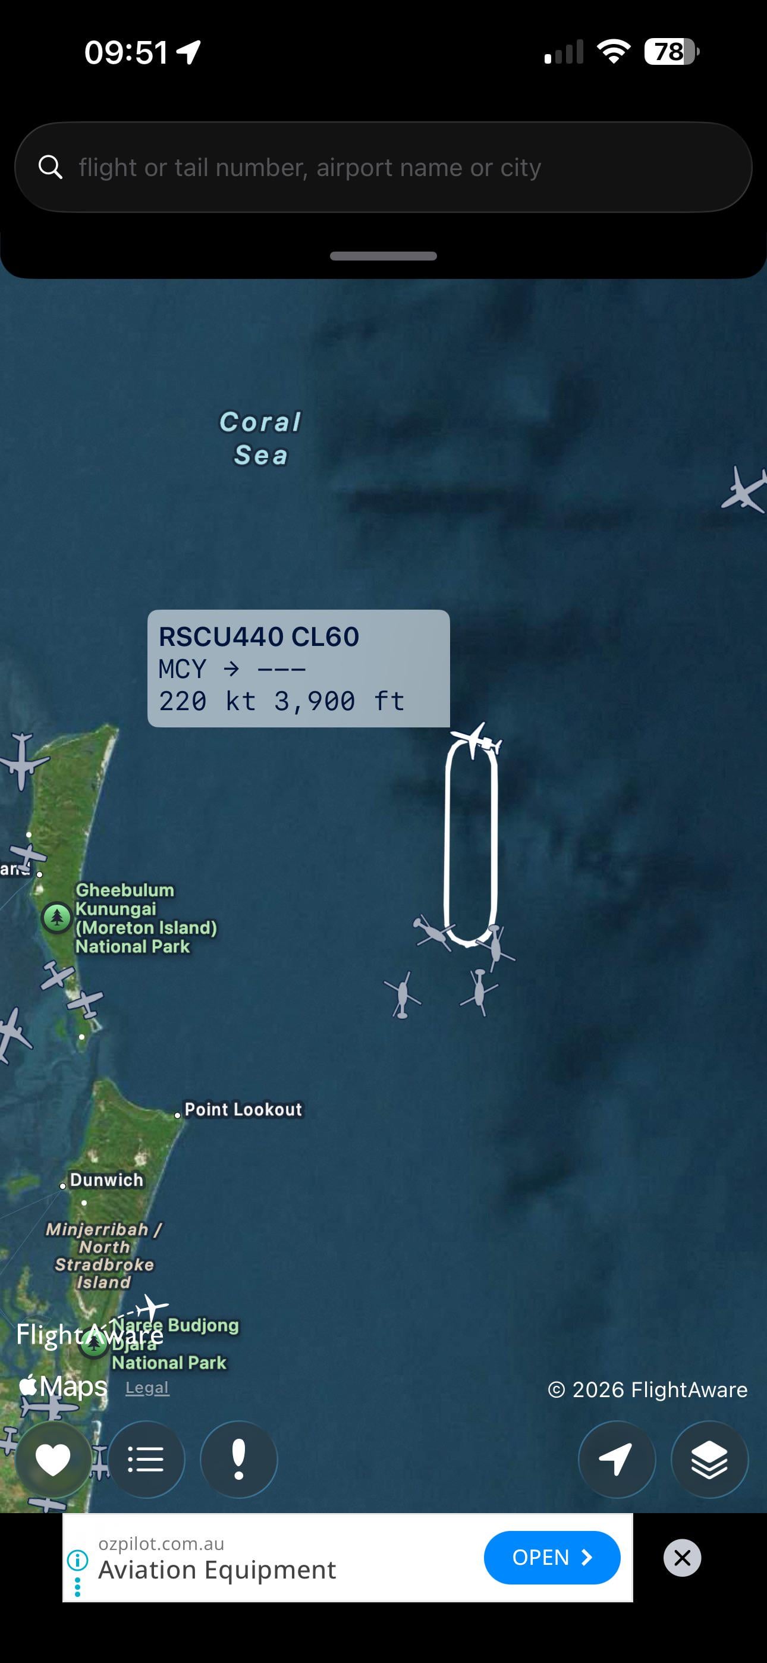The image size is (767, 1663).
Task: Select the RSCU440 aircraft icon on track
Action: click(476, 740)
